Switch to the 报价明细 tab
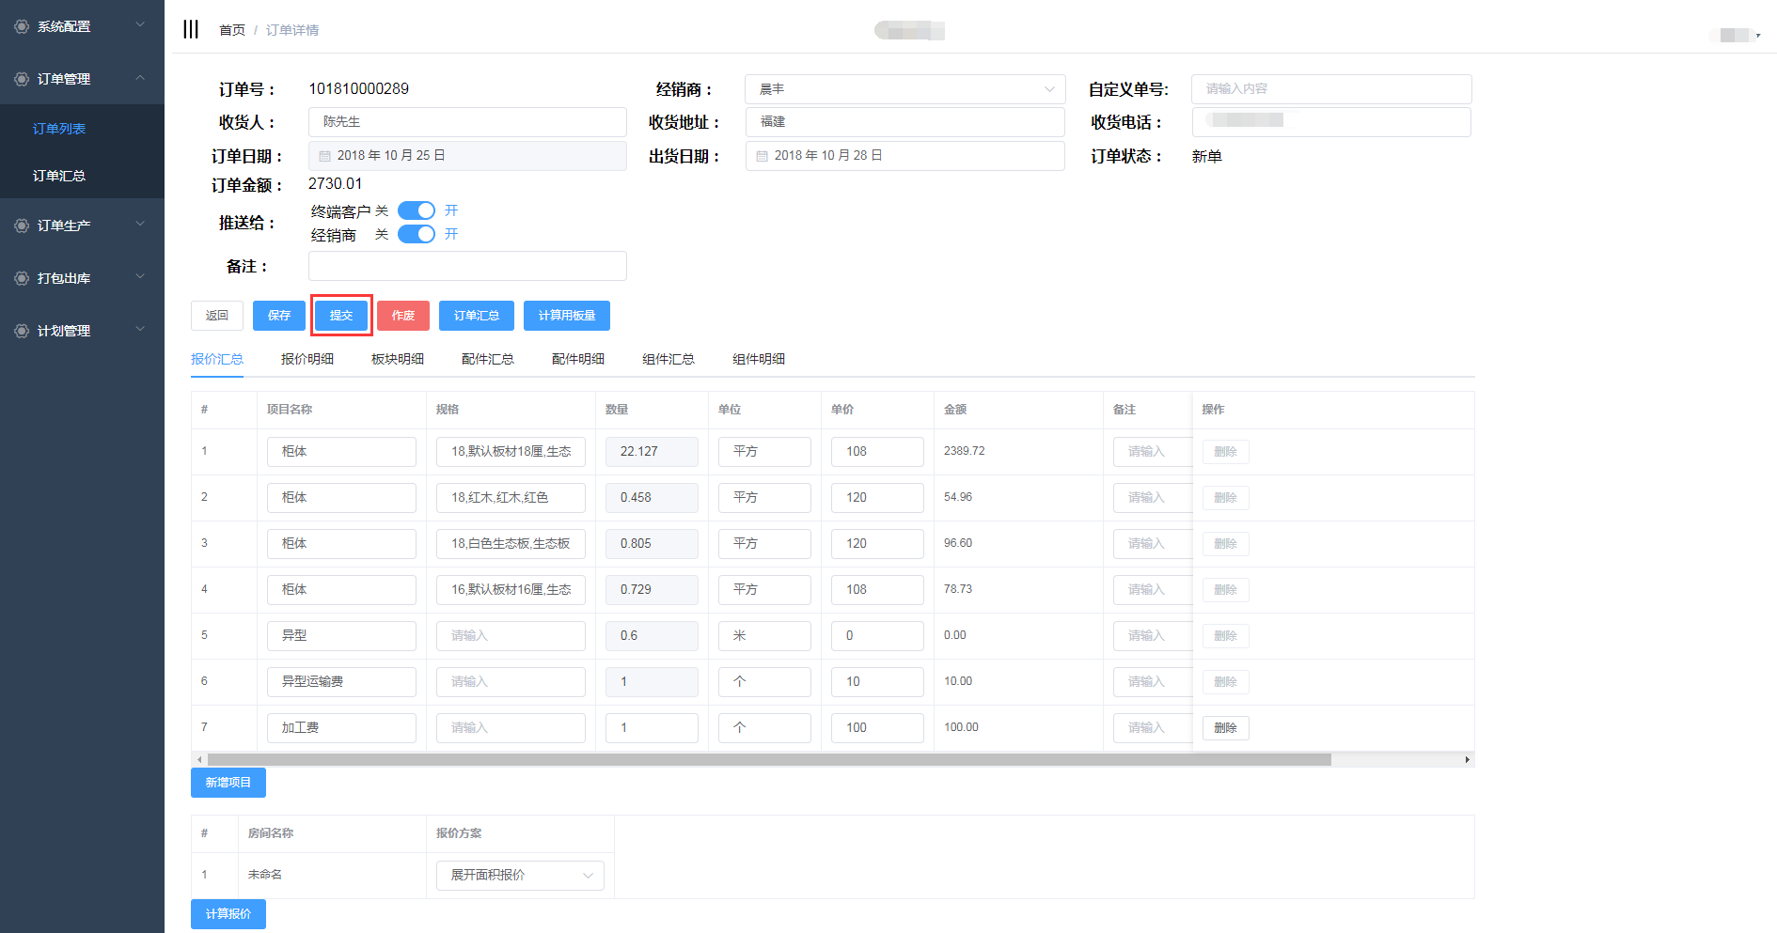The height and width of the screenshot is (933, 1777). click(x=307, y=359)
